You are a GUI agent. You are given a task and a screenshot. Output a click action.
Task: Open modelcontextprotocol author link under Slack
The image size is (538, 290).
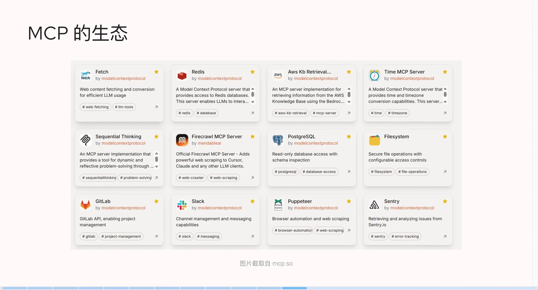pyautogui.click(x=220, y=208)
